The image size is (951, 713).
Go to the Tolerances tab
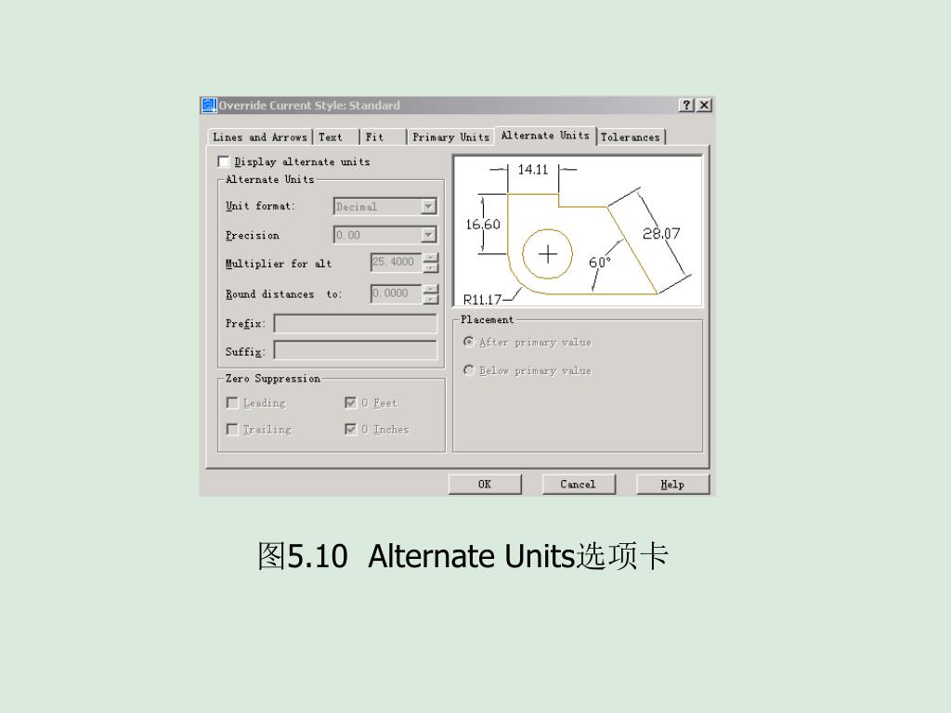click(x=631, y=137)
